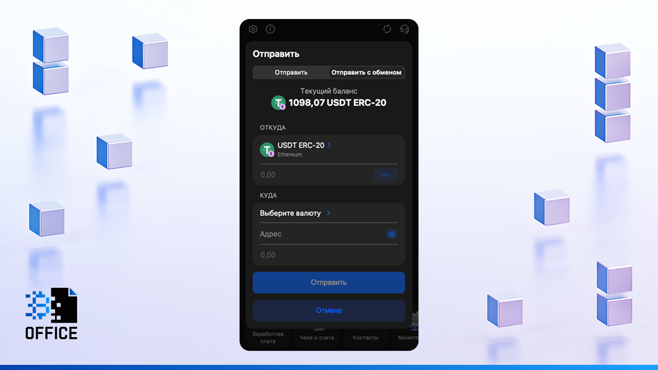Viewport: 658px width, 370px height.
Task: Click the USDT icon beside current balance
Action: 279,103
